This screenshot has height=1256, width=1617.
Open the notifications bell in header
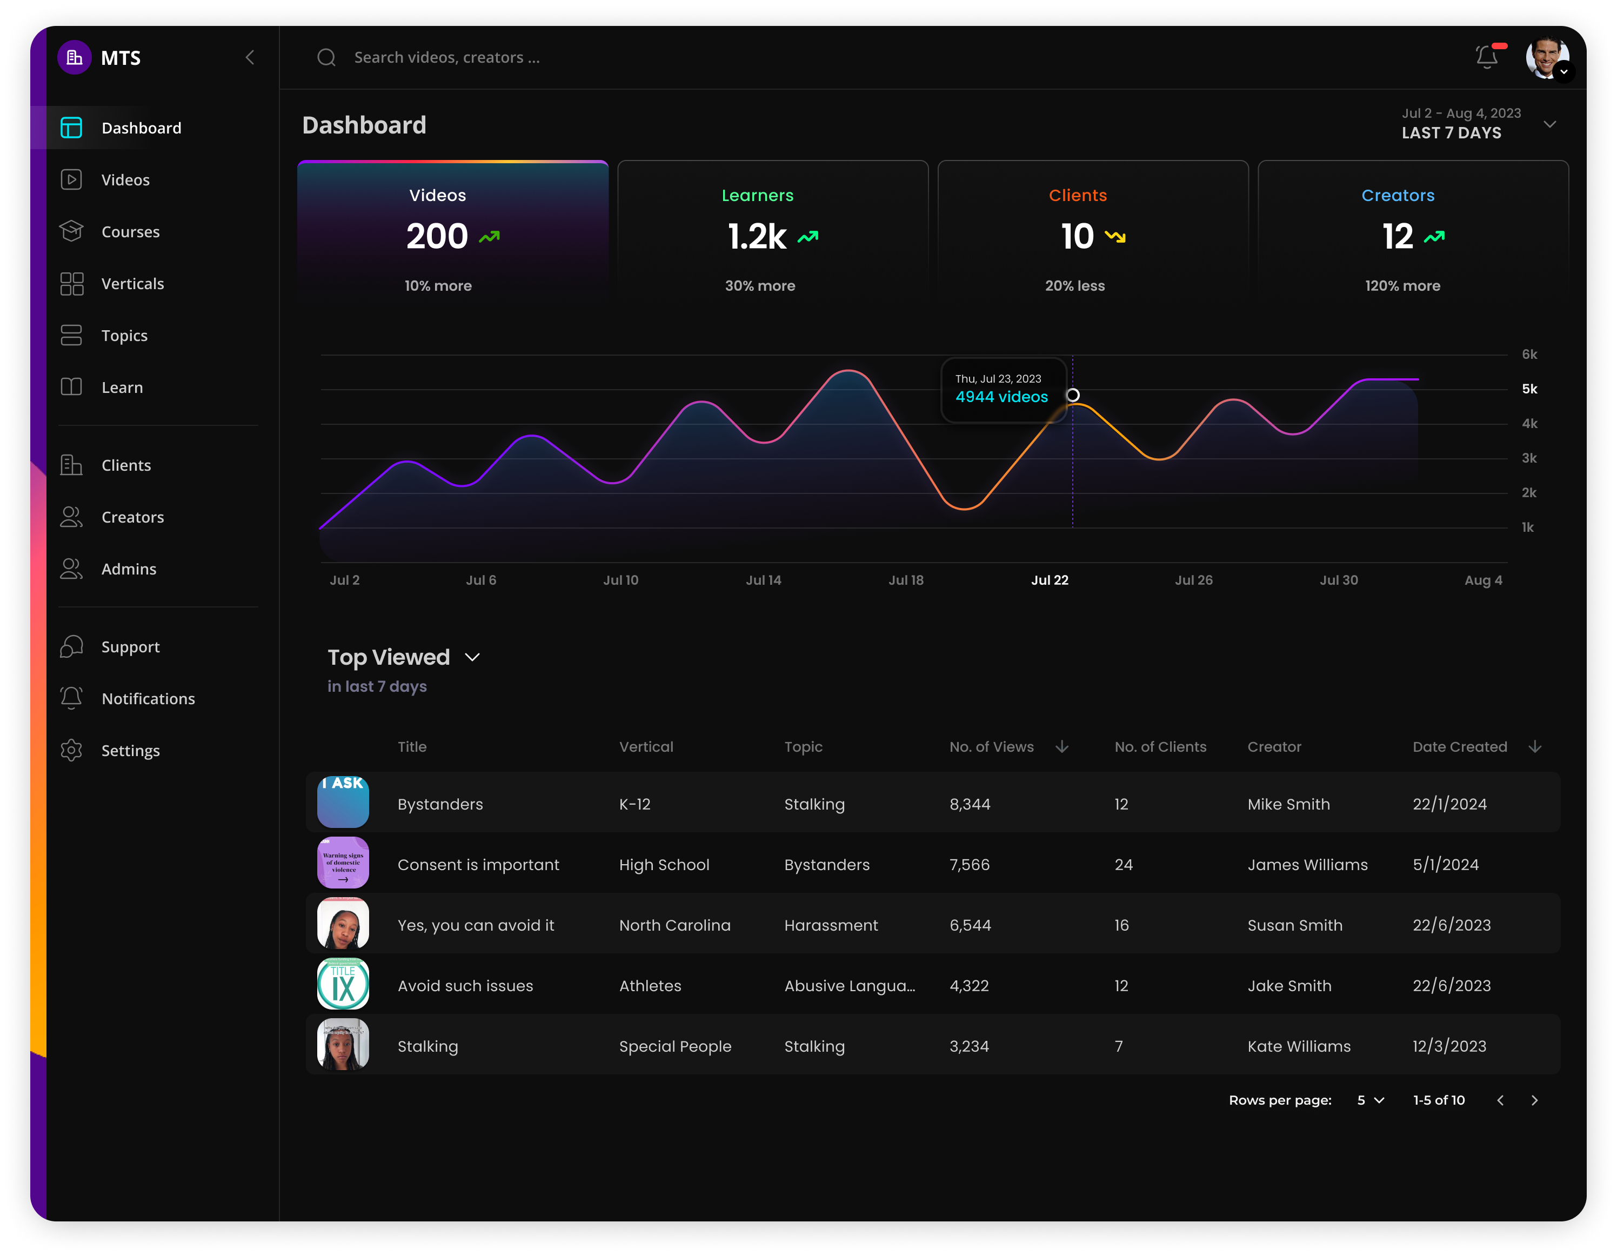(1488, 56)
